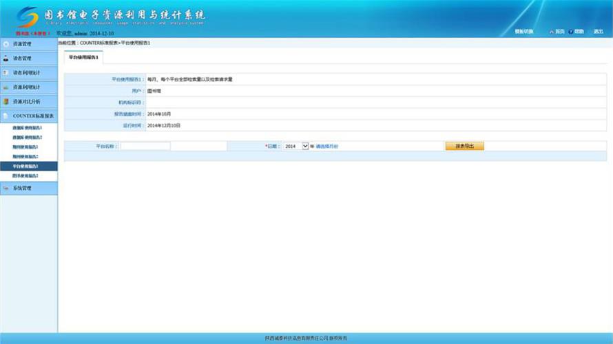Screen dimensions: 613x344
Task: Click the 退出 logout link
Action: (598, 32)
